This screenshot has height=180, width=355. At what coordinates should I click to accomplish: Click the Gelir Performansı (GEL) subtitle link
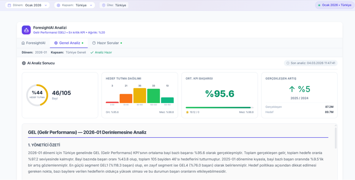[x=49, y=33]
